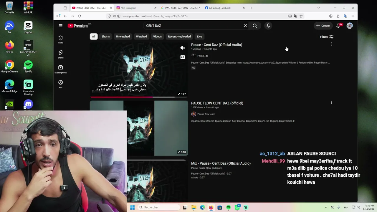377x212 pixels.
Task: Switch to the Instagram tab
Action: click(x=136, y=8)
